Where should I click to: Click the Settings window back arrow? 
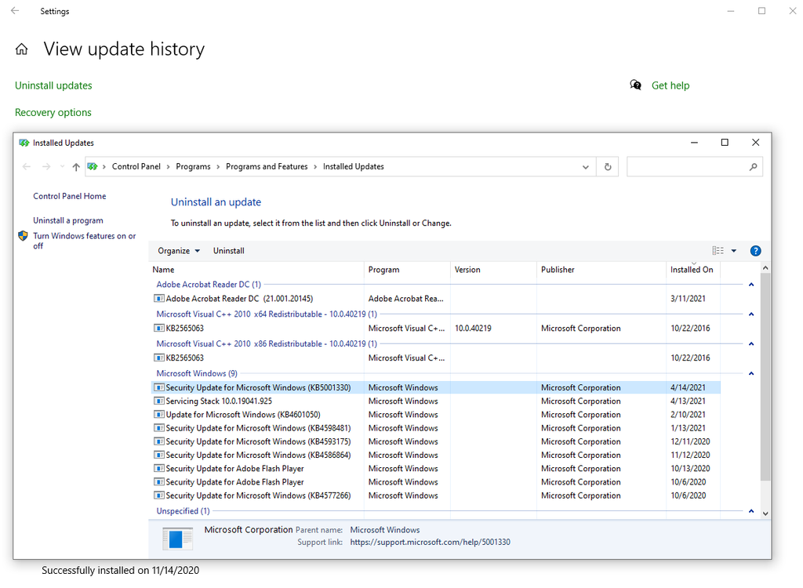click(15, 11)
